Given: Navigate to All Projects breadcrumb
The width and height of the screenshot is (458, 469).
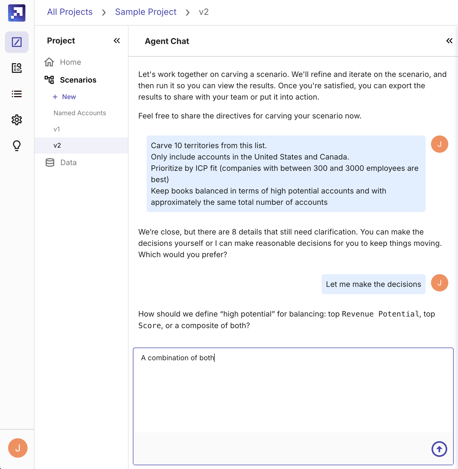Looking at the screenshot, I should coord(70,12).
